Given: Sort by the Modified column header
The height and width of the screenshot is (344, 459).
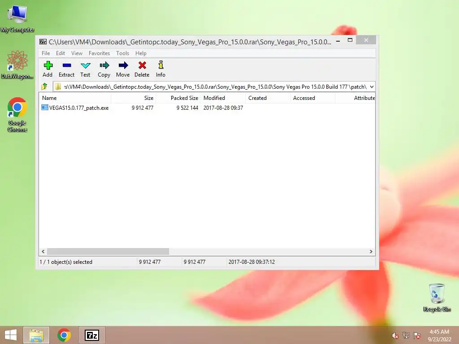Looking at the screenshot, I should pos(223,98).
